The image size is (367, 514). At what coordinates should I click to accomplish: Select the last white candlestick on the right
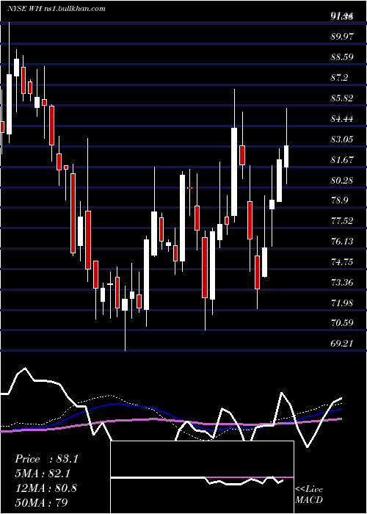286,156
